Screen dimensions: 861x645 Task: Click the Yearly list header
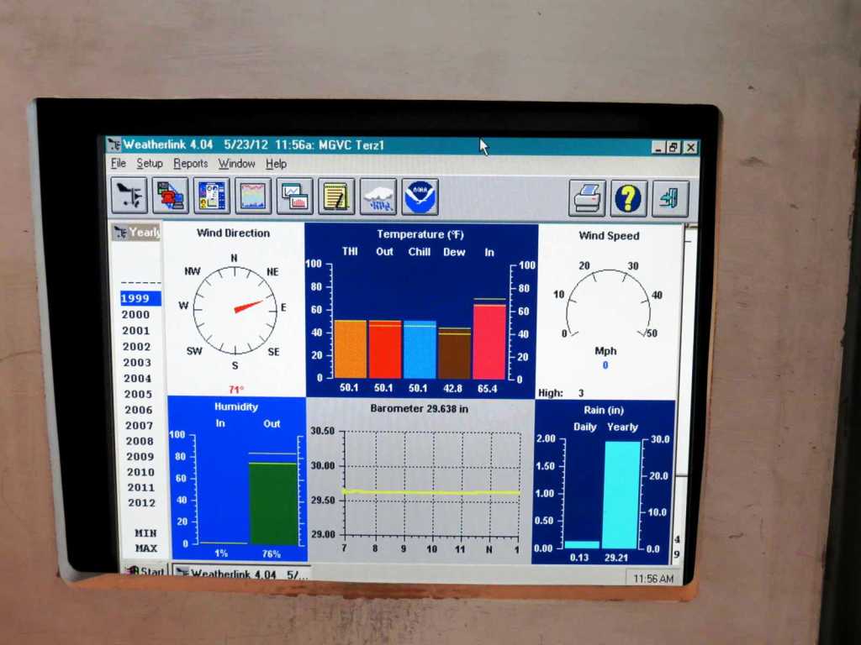(137, 232)
